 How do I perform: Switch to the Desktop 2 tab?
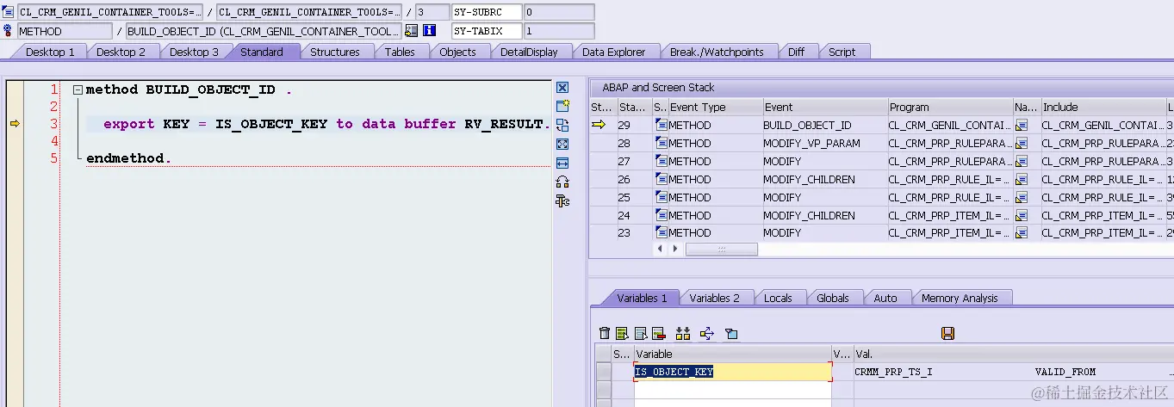pos(121,52)
